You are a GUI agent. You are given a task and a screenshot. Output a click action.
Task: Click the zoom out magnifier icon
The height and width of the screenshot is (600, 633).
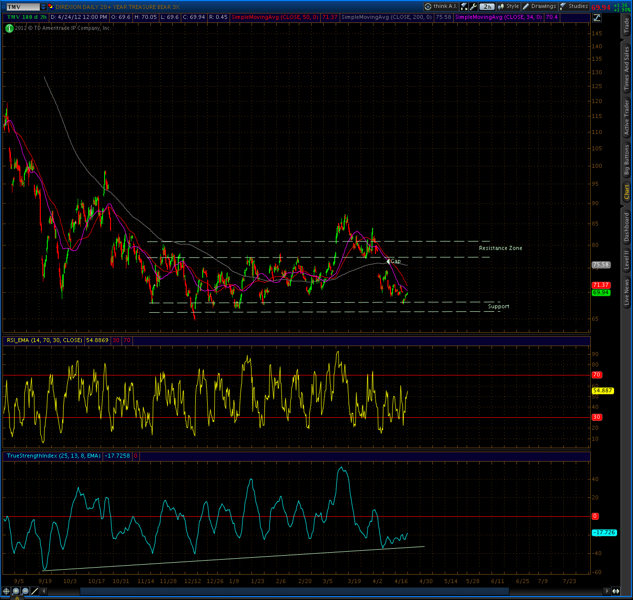[x=25, y=591]
